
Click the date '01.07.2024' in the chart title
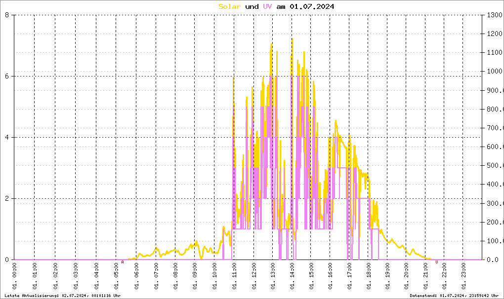312,6
